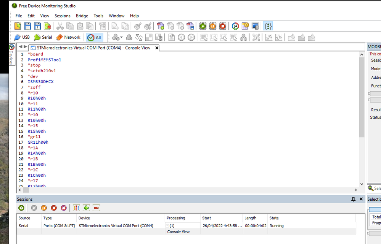Filter devices by Network
Image resolution: width=381 pixels, height=244 pixels.
tap(68, 37)
